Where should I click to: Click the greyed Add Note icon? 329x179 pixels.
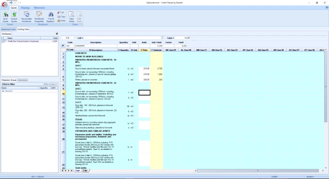[79, 14]
